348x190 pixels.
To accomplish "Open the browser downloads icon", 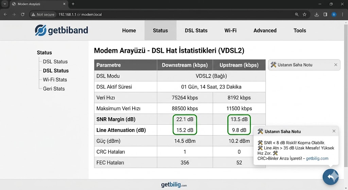I will [317, 14].
